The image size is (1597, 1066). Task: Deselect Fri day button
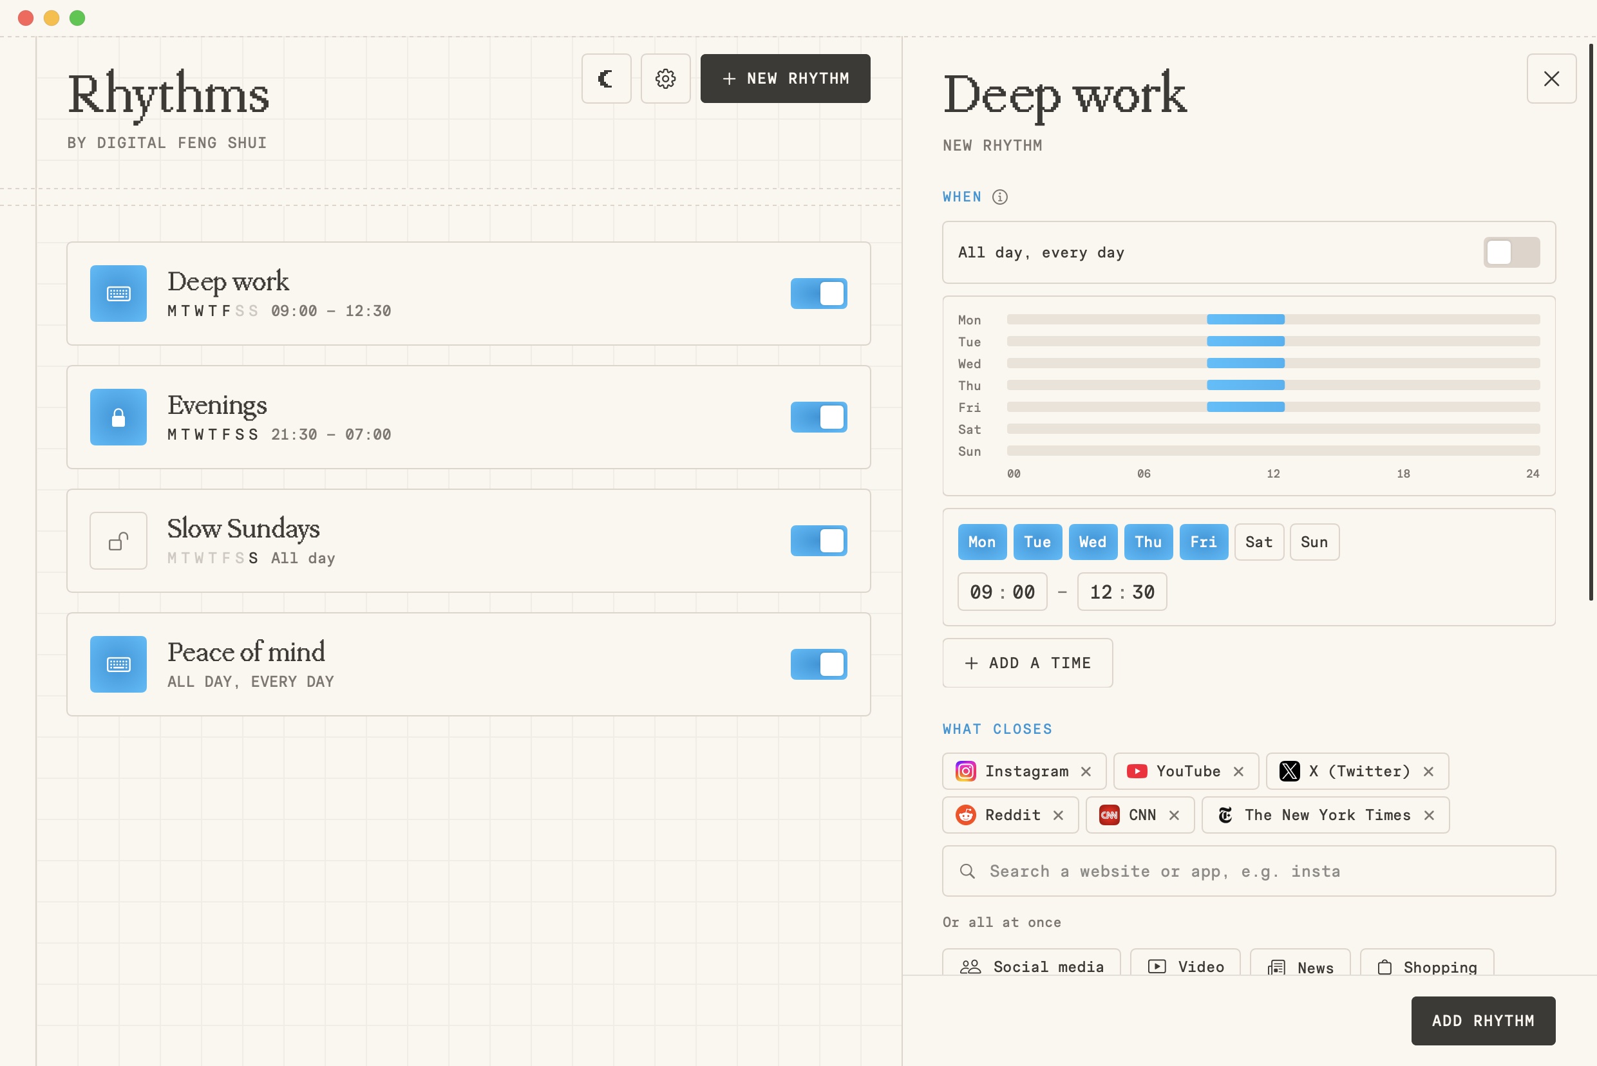[1203, 543]
